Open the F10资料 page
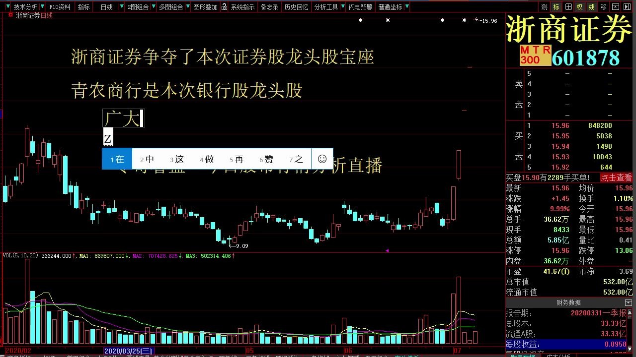The width and height of the screenshot is (636, 357). coord(60,7)
